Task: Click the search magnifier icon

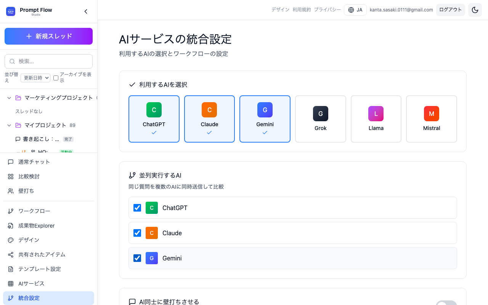Action: click(12, 61)
